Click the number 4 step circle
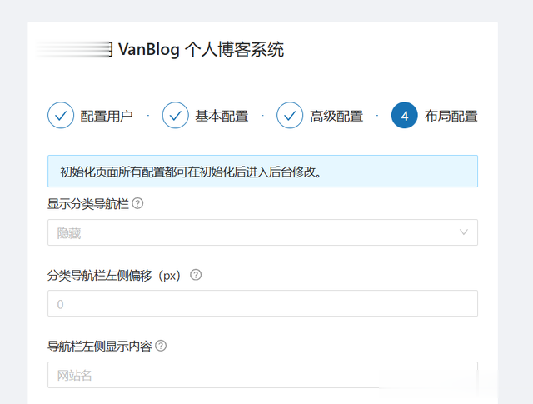The width and height of the screenshot is (533, 404). click(405, 115)
